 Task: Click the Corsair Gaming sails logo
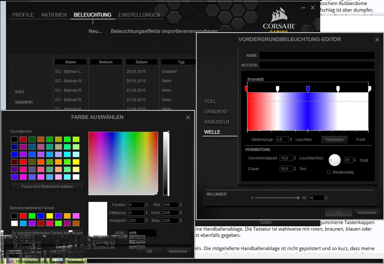[279, 20]
